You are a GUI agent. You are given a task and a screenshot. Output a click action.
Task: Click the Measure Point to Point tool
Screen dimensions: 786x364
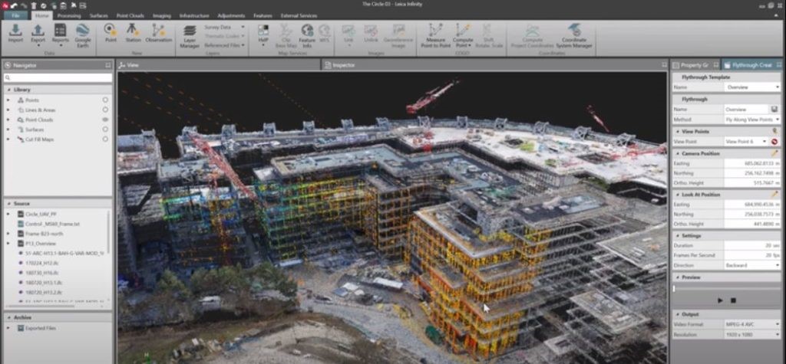[436, 34]
